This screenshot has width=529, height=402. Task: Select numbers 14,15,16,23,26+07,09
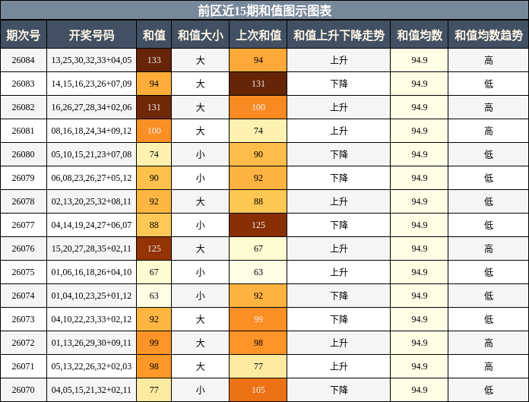point(91,84)
